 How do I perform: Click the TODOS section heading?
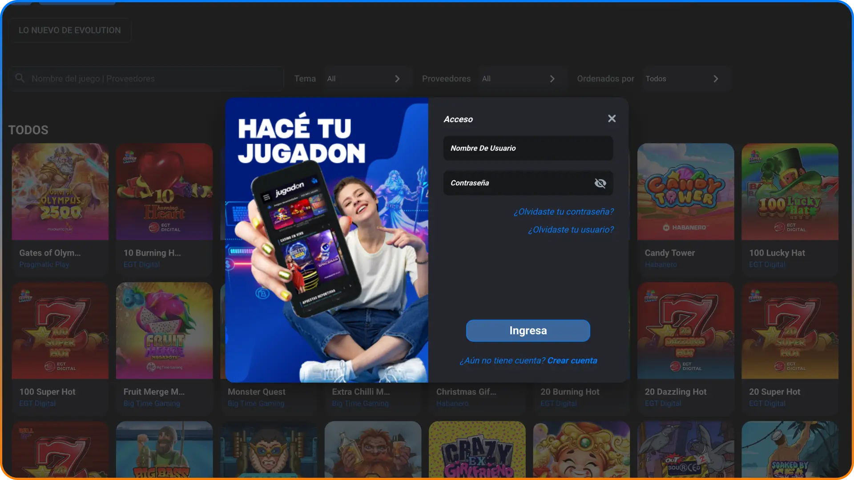click(x=28, y=130)
